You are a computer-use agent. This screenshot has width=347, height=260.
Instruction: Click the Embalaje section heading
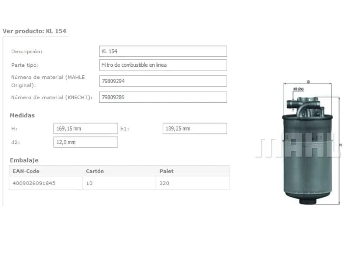point(24,160)
